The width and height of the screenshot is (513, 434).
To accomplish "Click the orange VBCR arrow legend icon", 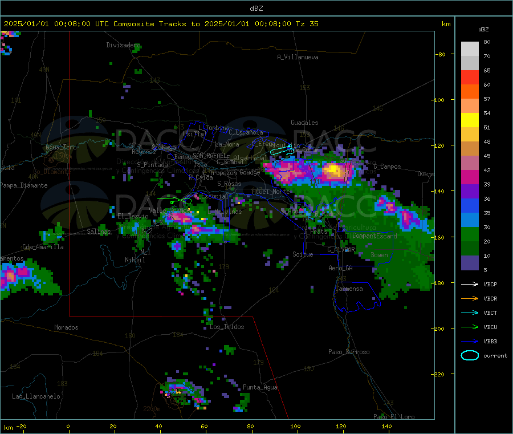I will coord(470,298).
